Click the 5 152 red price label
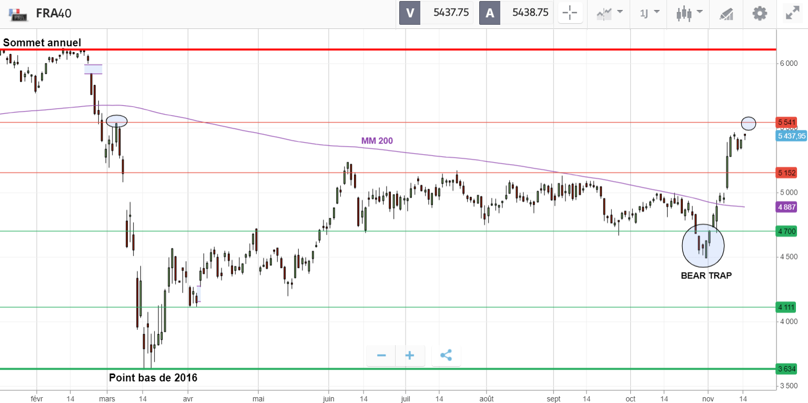 click(x=787, y=172)
